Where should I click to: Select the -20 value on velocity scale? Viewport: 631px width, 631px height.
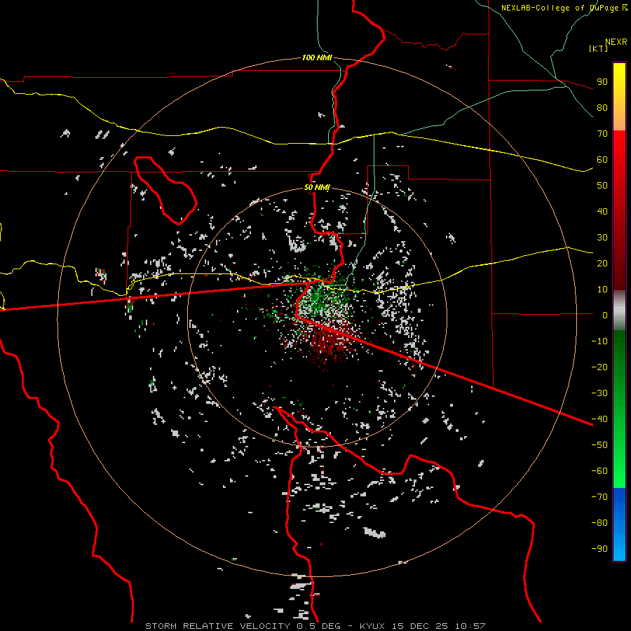599,367
